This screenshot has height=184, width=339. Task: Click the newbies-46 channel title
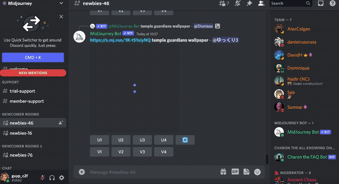pyautogui.click(x=96, y=4)
